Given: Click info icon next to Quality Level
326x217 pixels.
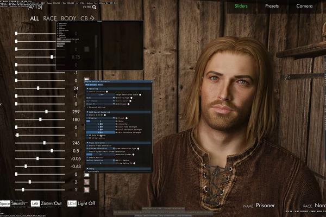Looking at the screenshot, I should pyautogui.click(x=130, y=101).
